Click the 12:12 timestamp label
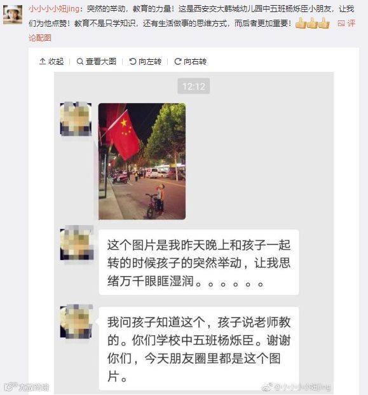 pos(194,86)
